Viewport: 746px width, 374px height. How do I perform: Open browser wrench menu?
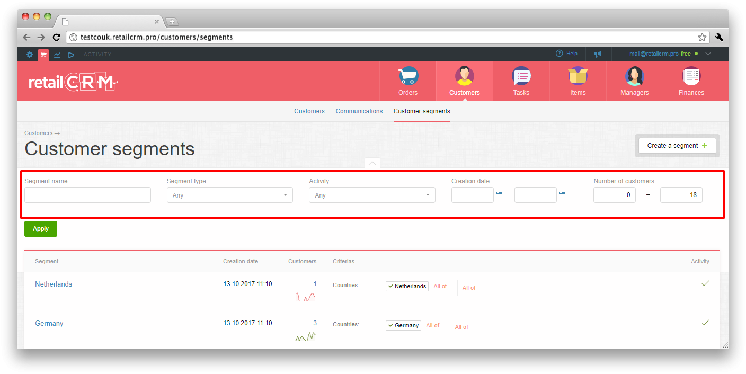tap(719, 37)
